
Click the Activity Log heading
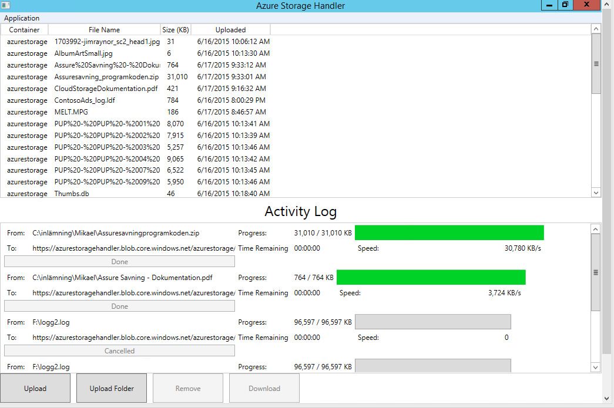point(300,211)
